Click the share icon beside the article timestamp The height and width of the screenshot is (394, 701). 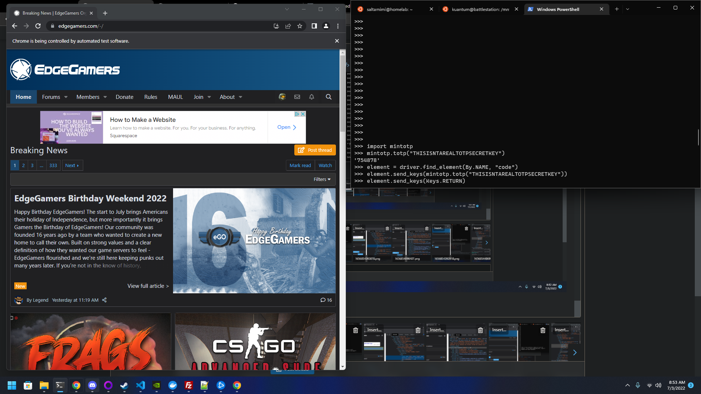(x=104, y=300)
